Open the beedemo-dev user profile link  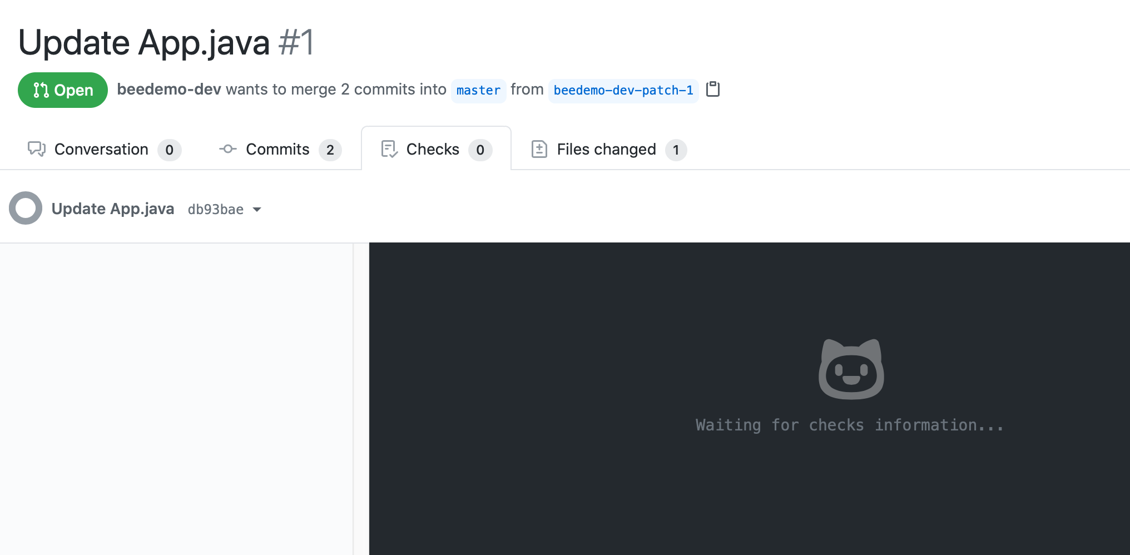pos(169,90)
